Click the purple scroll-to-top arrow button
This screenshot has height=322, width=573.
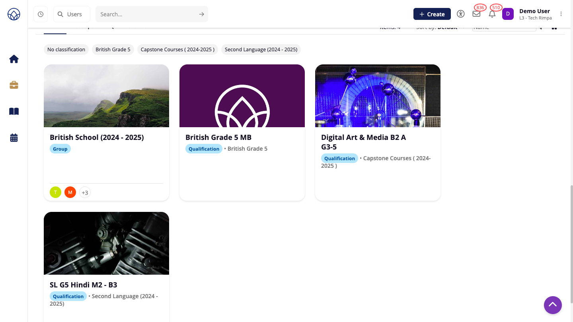pyautogui.click(x=553, y=305)
